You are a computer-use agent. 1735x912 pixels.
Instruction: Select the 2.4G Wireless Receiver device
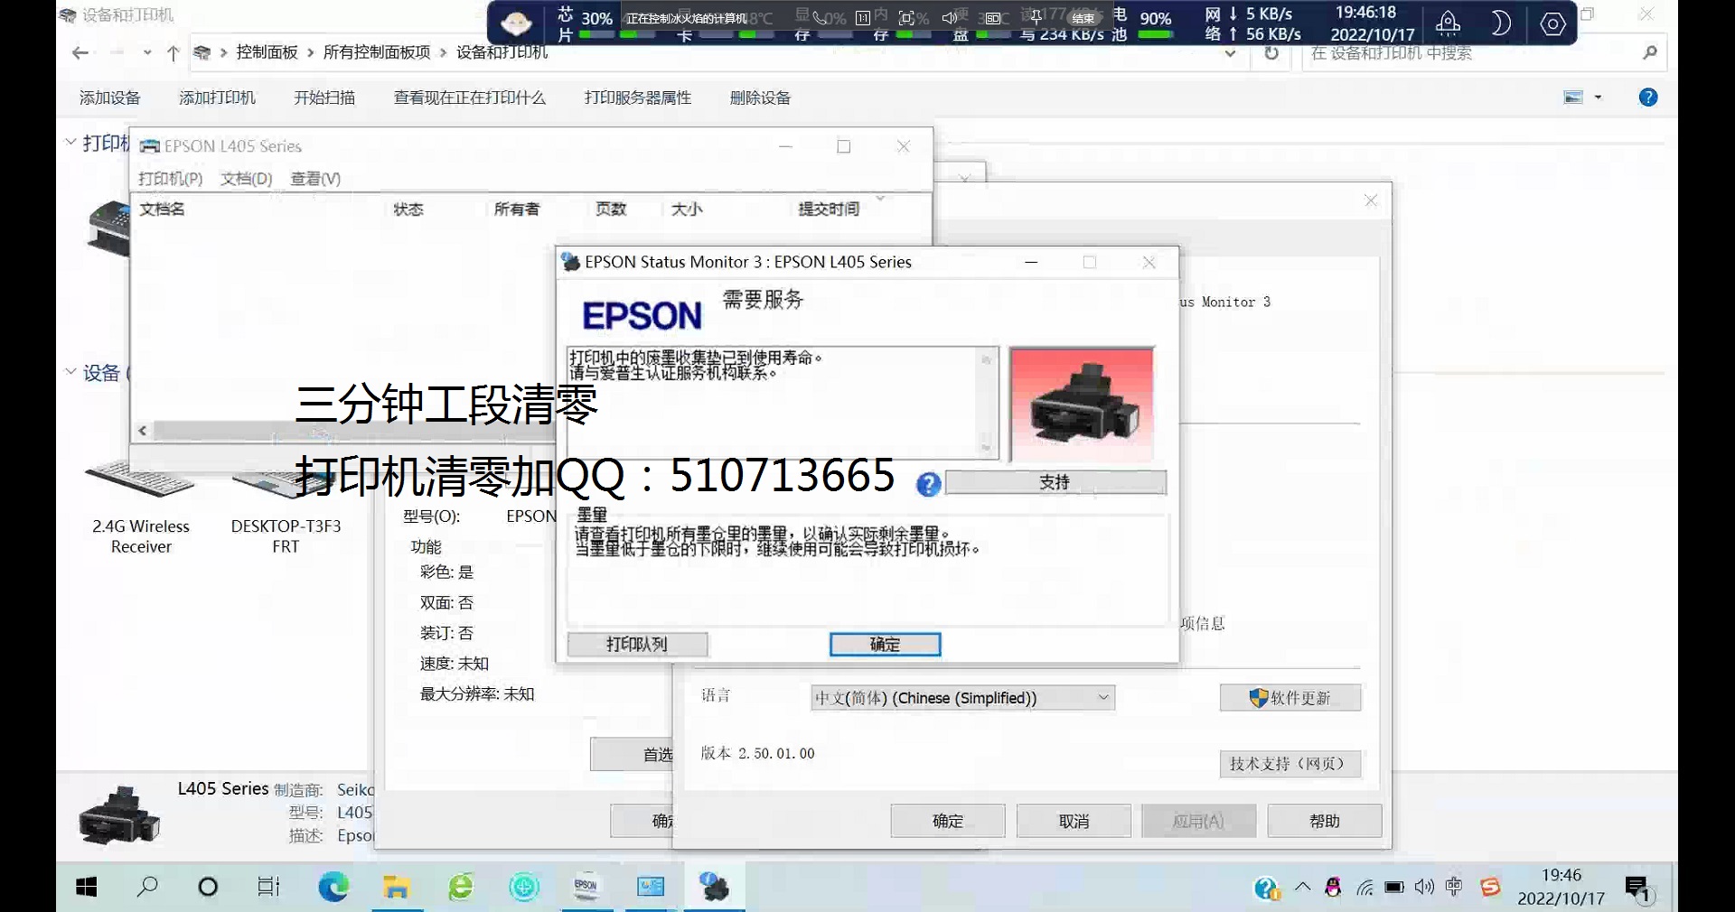click(140, 506)
